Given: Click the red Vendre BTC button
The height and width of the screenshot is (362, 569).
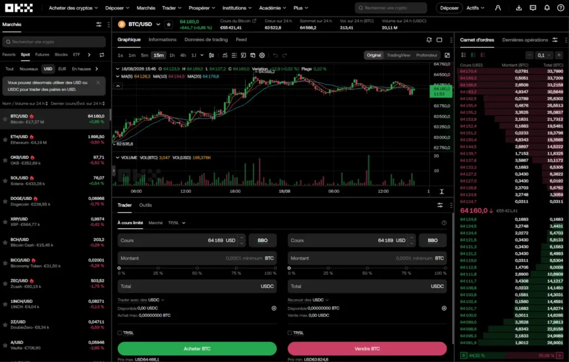Looking at the screenshot, I should click(367, 349).
